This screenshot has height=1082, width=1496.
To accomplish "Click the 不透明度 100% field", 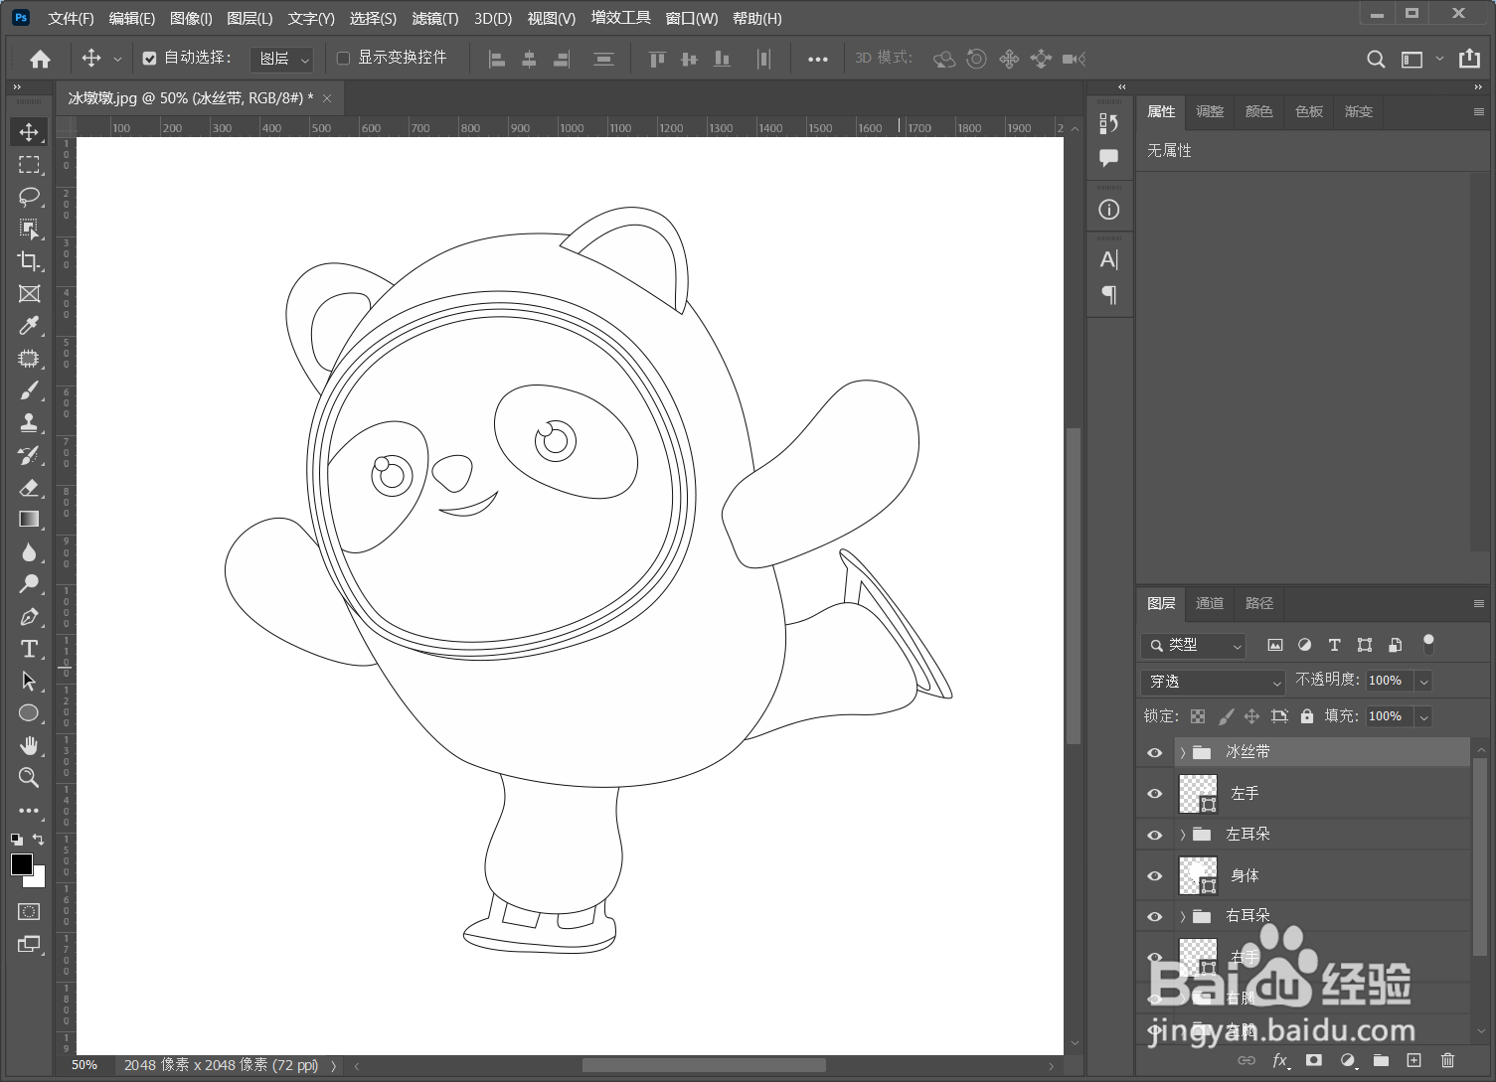I will click(1389, 681).
